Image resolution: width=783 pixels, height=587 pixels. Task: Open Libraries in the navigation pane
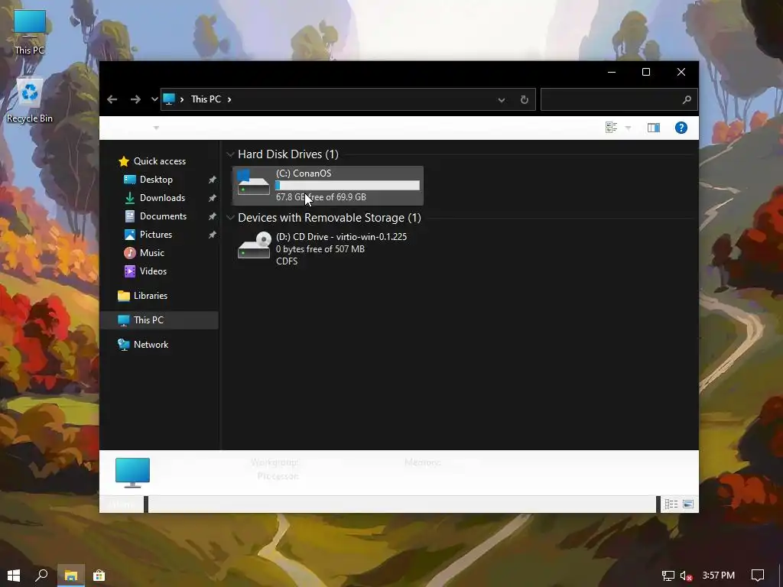[x=150, y=296]
